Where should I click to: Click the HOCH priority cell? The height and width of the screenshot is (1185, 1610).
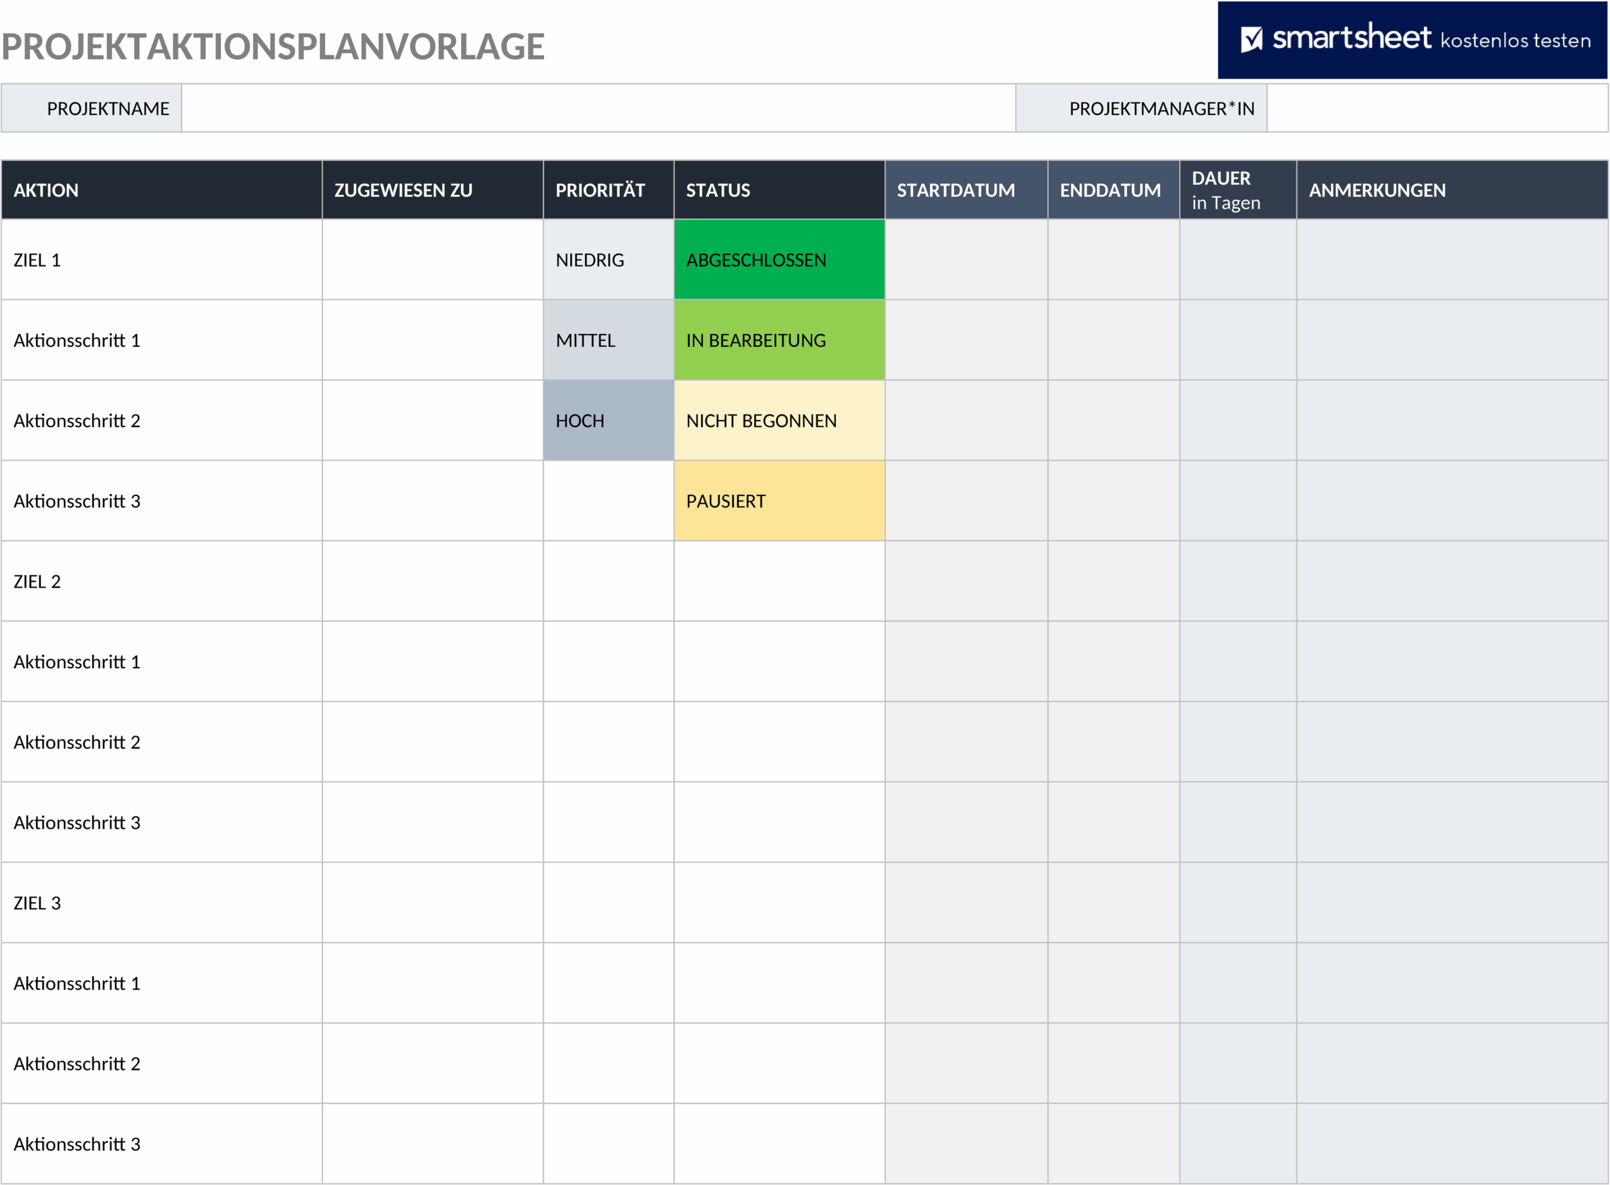pos(608,421)
